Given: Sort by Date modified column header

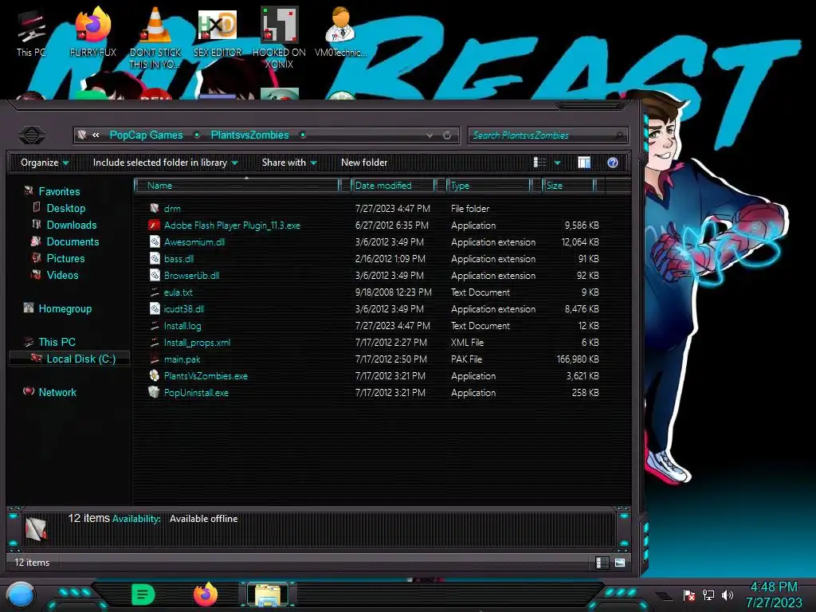Looking at the screenshot, I should tap(393, 185).
